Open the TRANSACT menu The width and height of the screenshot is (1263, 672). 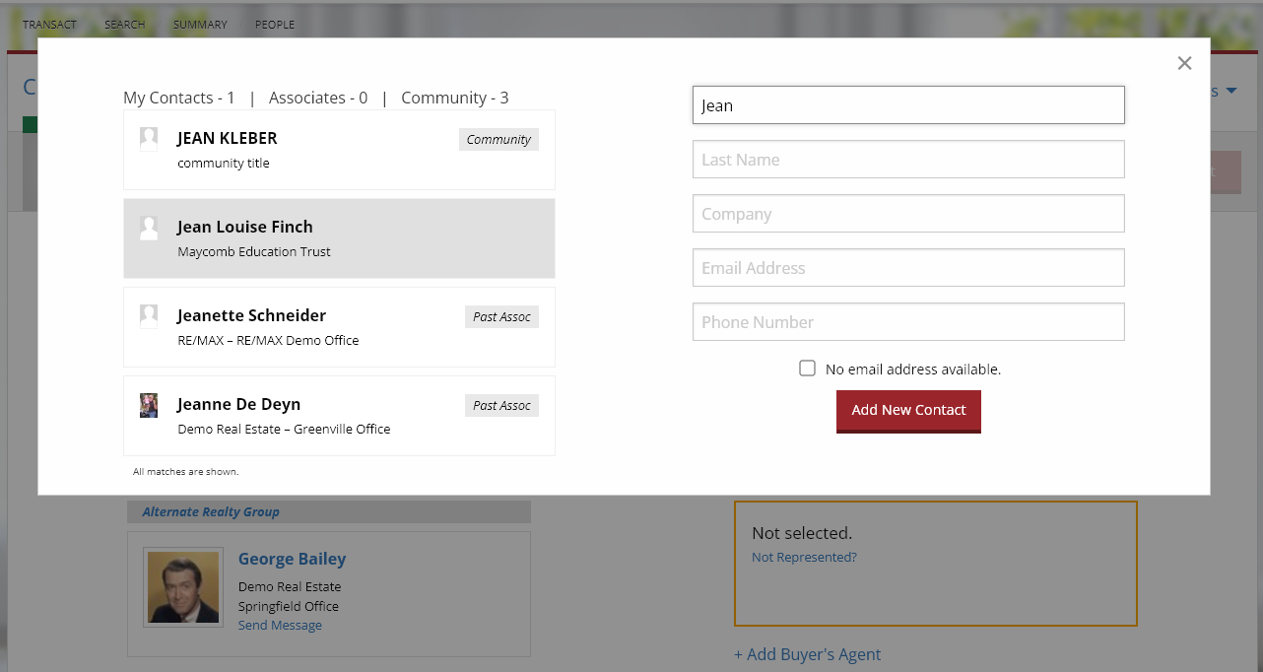(x=49, y=24)
